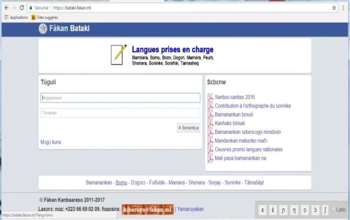Click PDF icon beside Bamanankan bosoli
This screenshot has width=350, height=220.
211,115
